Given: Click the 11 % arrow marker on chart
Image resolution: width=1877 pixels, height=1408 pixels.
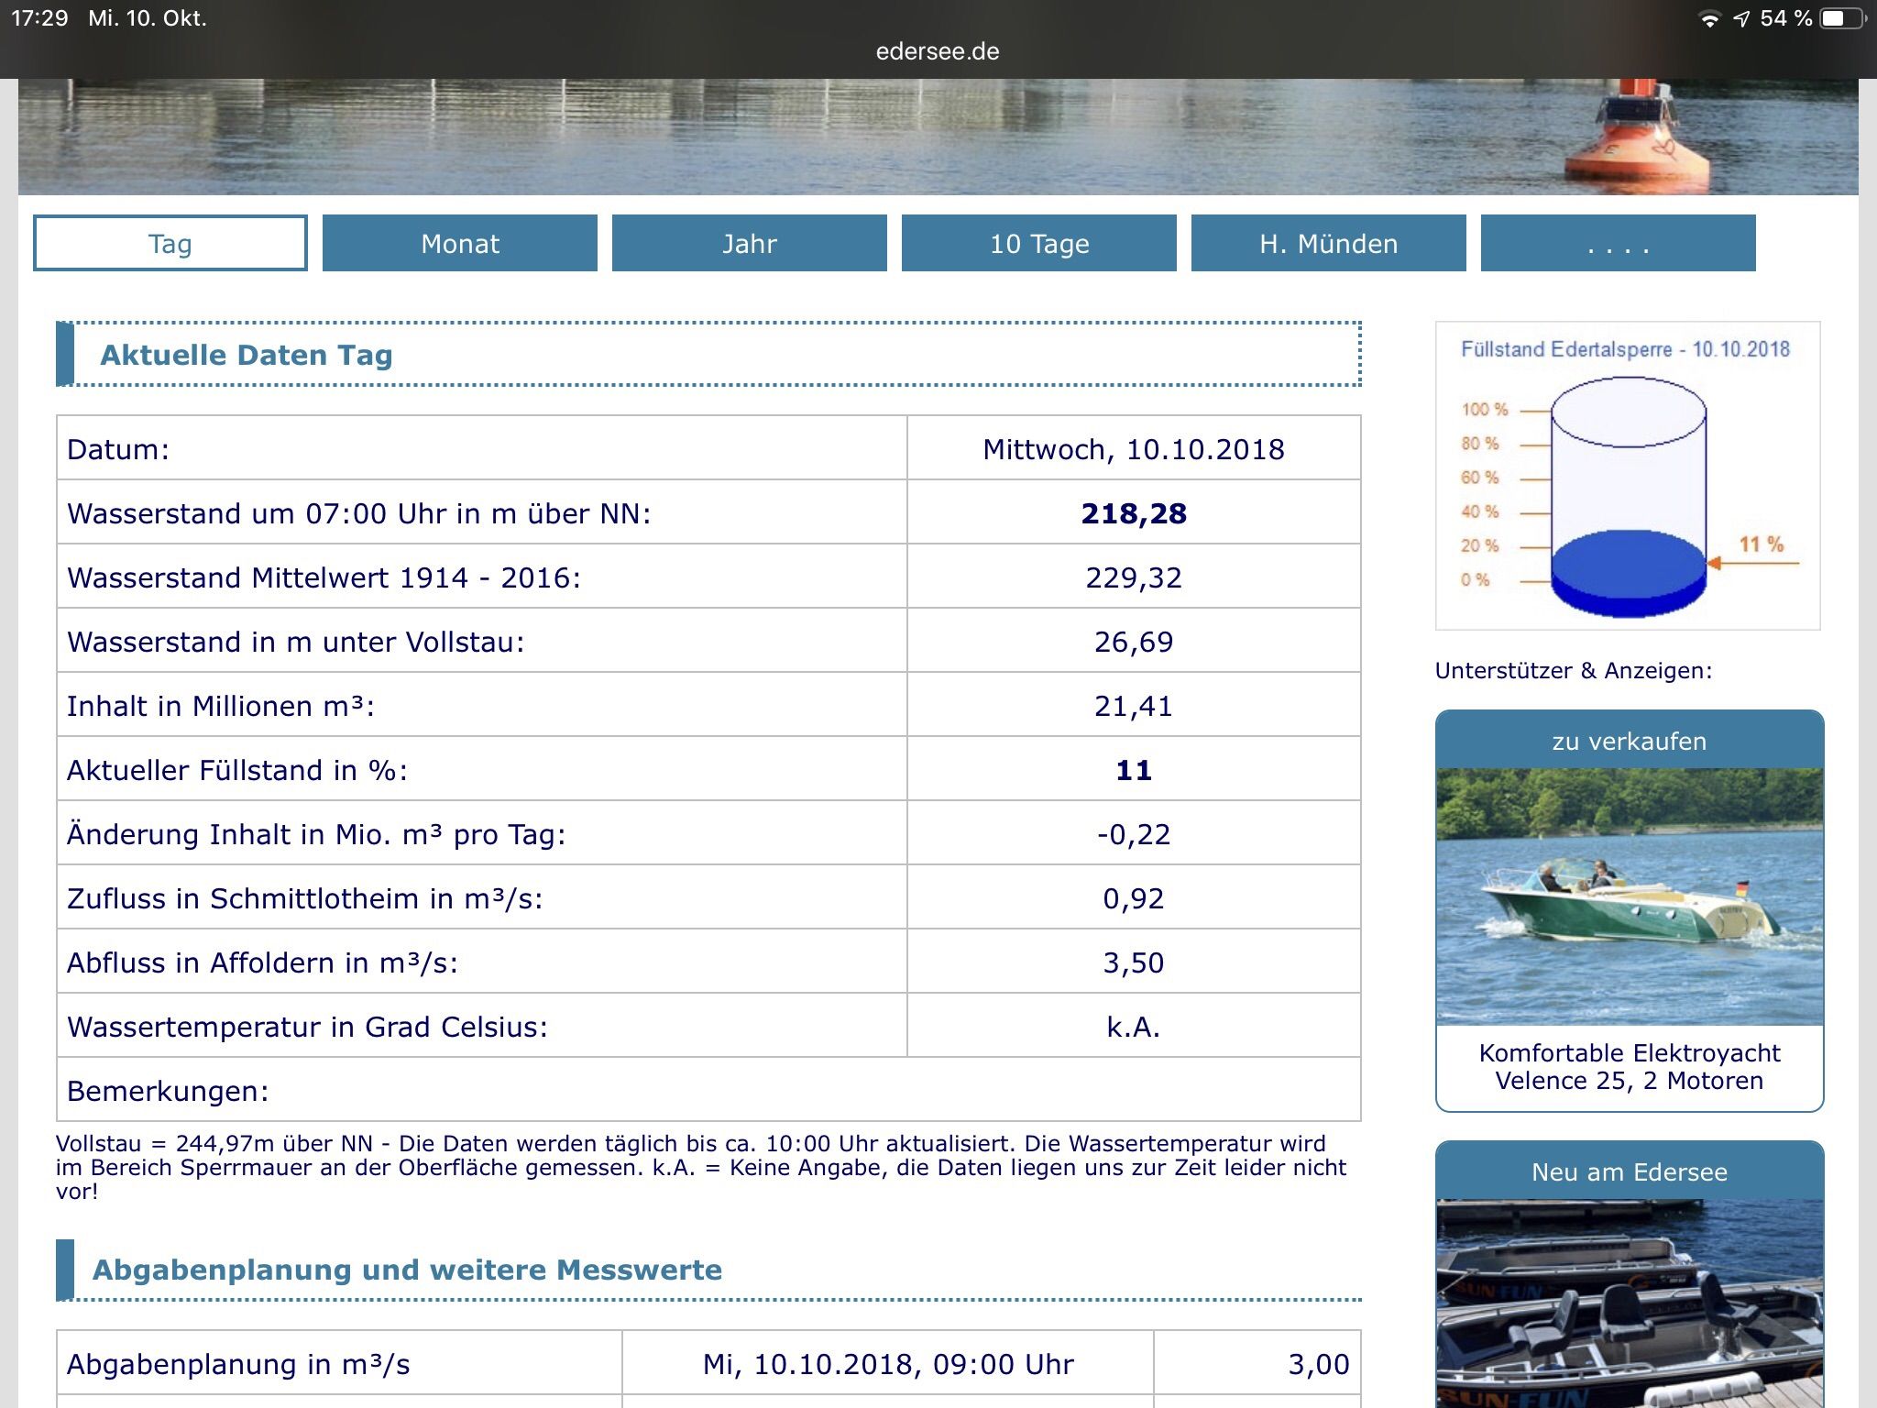Looking at the screenshot, I should point(1754,554).
